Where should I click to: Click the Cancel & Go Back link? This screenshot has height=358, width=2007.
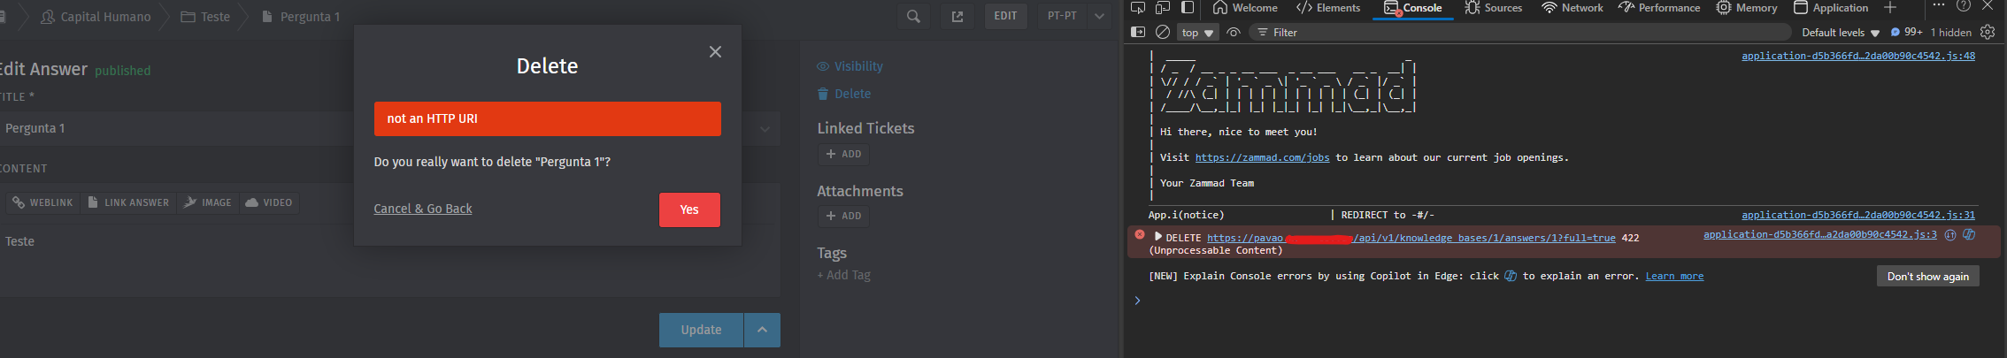[422, 209]
